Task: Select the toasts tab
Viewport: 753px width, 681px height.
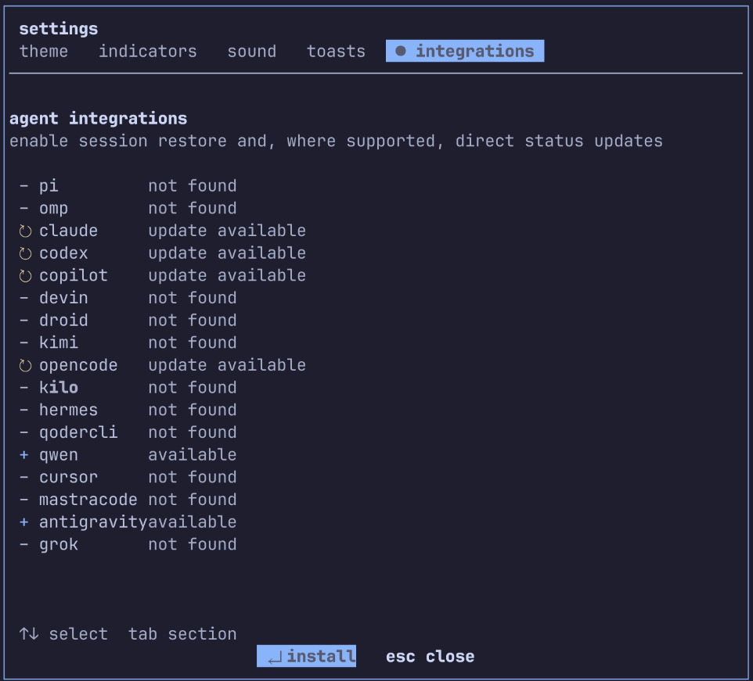Action: pyautogui.click(x=336, y=52)
